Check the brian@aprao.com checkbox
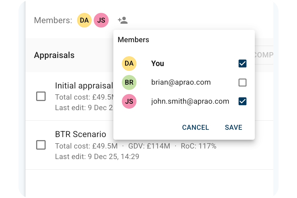Viewport: 297px width, 198px height. pyautogui.click(x=243, y=83)
